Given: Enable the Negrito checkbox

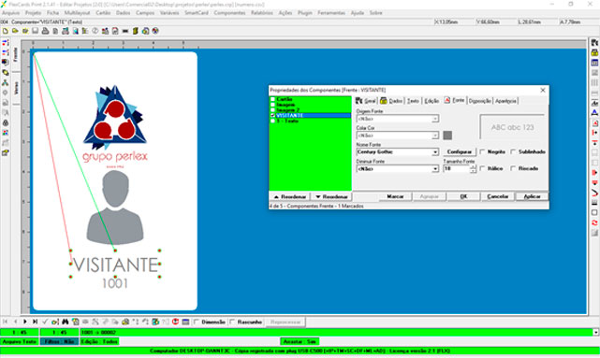Looking at the screenshot, I should (x=482, y=151).
